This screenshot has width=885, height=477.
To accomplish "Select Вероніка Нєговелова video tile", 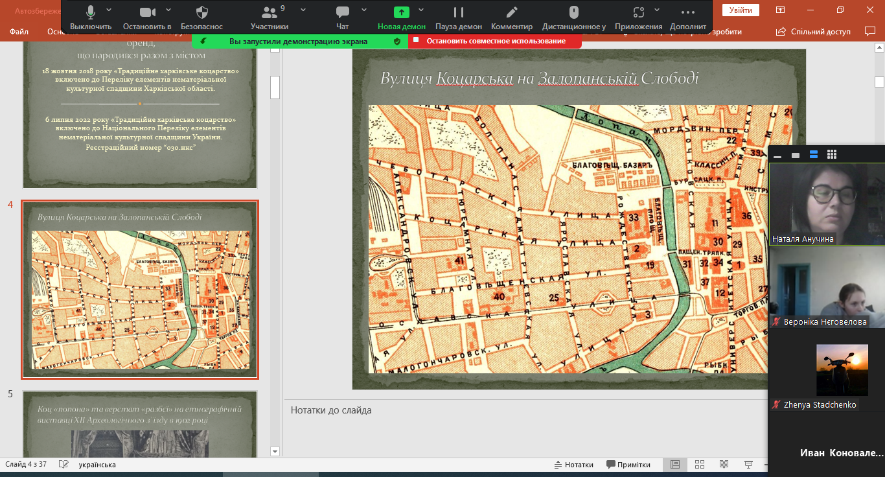I will (x=827, y=286).
